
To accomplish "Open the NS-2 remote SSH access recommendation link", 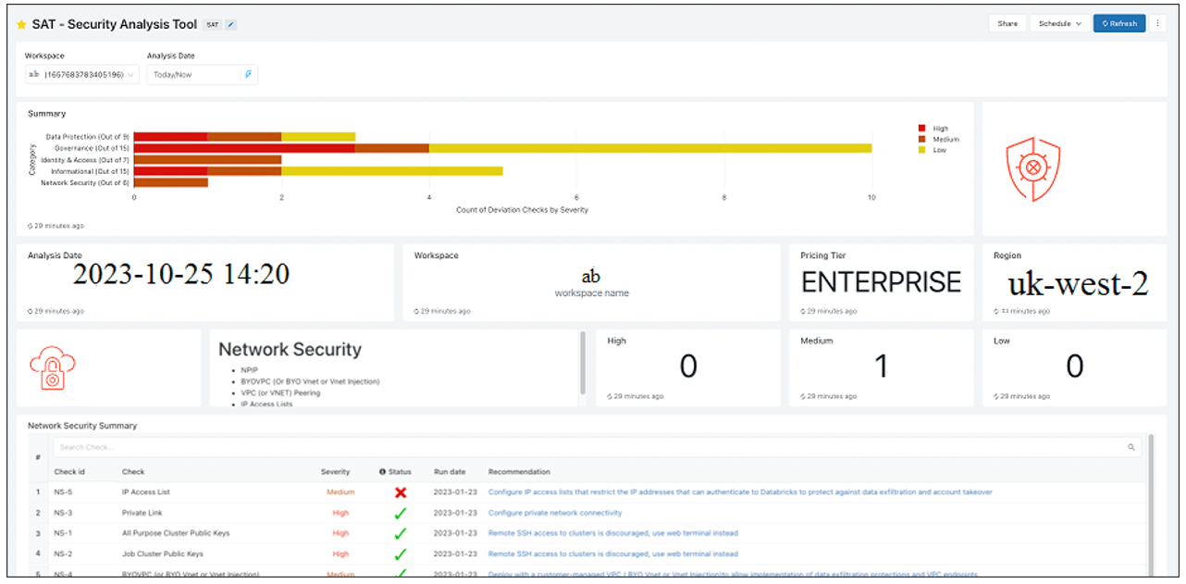I will point(613,553).
